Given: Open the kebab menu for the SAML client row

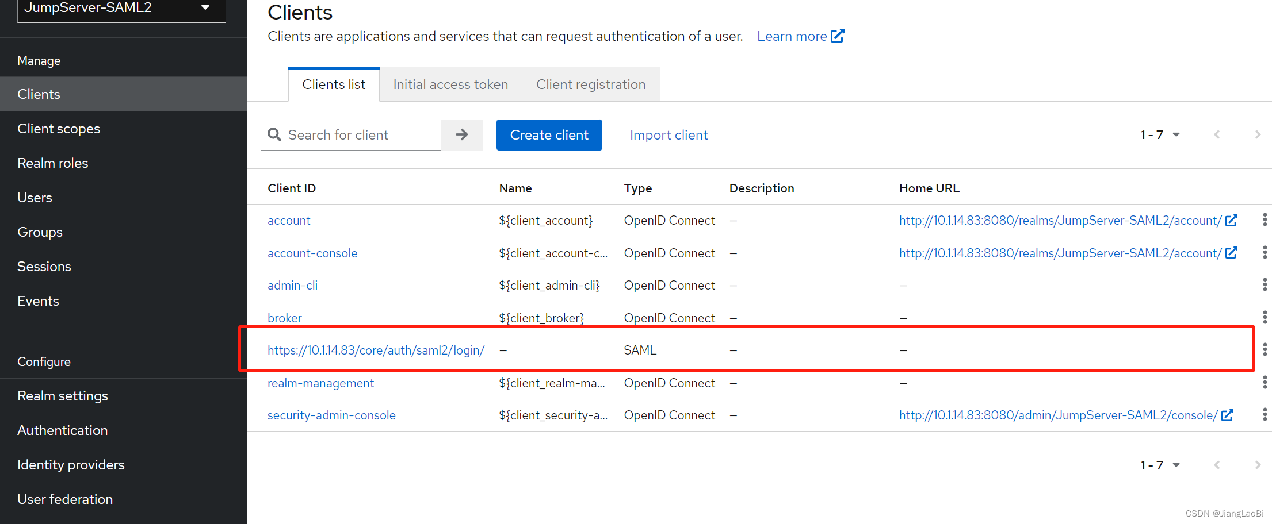Looking at the screenshot, I should point(1265,349).
